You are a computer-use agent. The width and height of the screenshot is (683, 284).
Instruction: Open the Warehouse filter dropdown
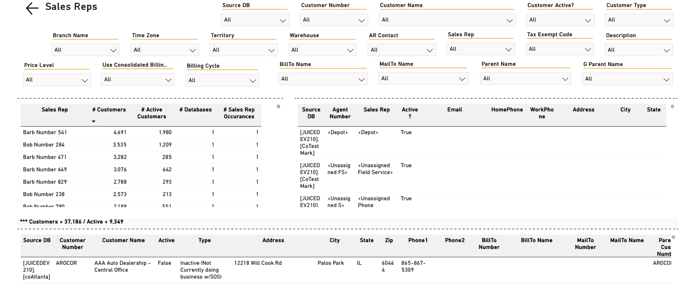pyautogui.click(x=322, y=50)
